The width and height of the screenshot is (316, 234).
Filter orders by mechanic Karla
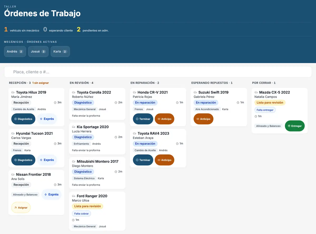pos(60,52)
